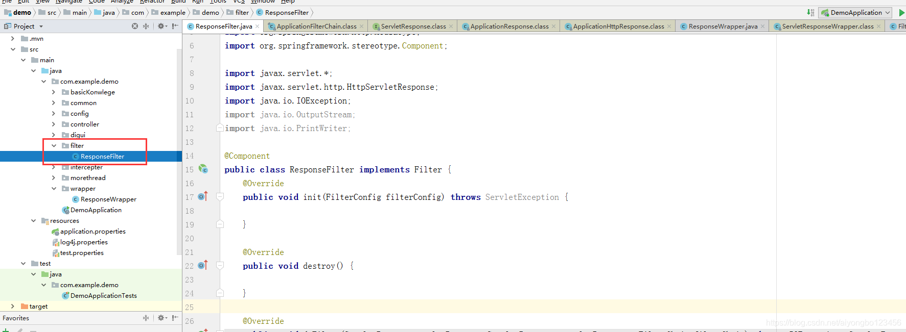Select test.properties file

82,253
